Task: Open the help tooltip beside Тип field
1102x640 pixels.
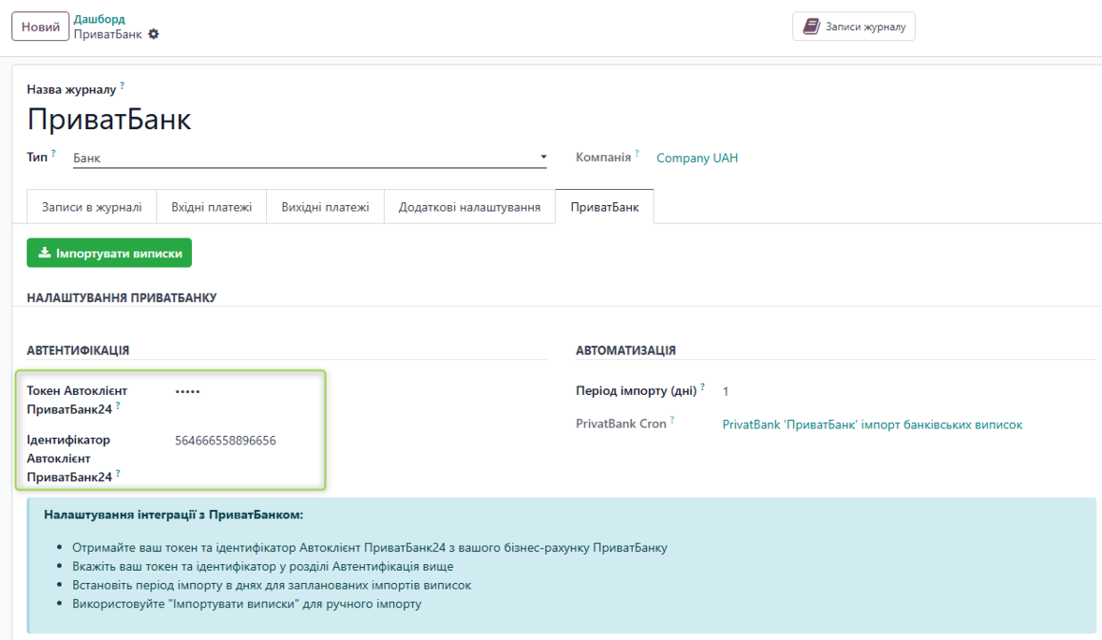Action: click(52, 153)
